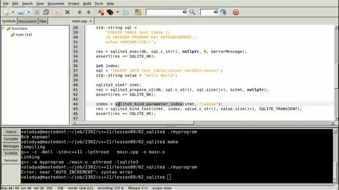
Task: Close the main.cpp tab
Action: (x=91, y=21)
